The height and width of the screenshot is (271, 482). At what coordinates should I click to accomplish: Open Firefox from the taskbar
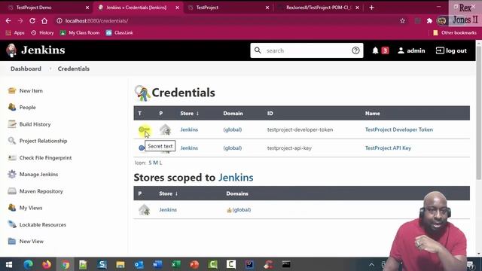click(x=47, y=264)
